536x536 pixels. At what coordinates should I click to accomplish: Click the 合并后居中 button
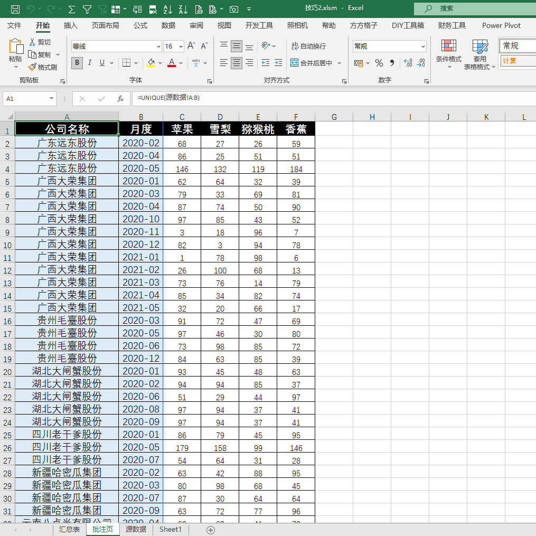pos(311,63)
